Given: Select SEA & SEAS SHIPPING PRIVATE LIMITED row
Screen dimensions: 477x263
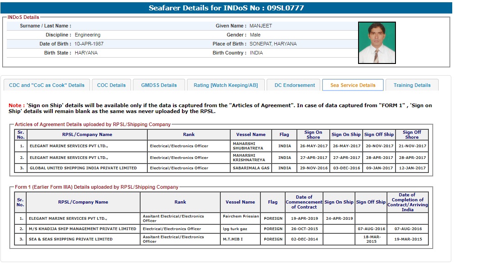Looking at the screenshot, I should click(71, 239).
